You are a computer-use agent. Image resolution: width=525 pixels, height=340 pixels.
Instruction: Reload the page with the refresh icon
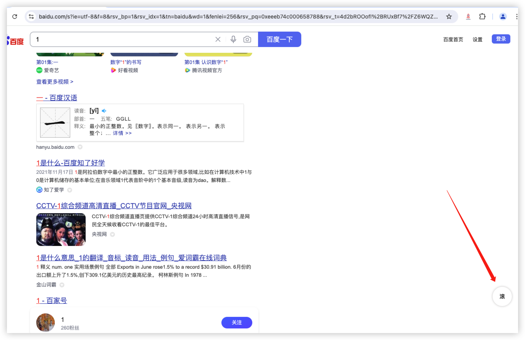pos(15,17)
